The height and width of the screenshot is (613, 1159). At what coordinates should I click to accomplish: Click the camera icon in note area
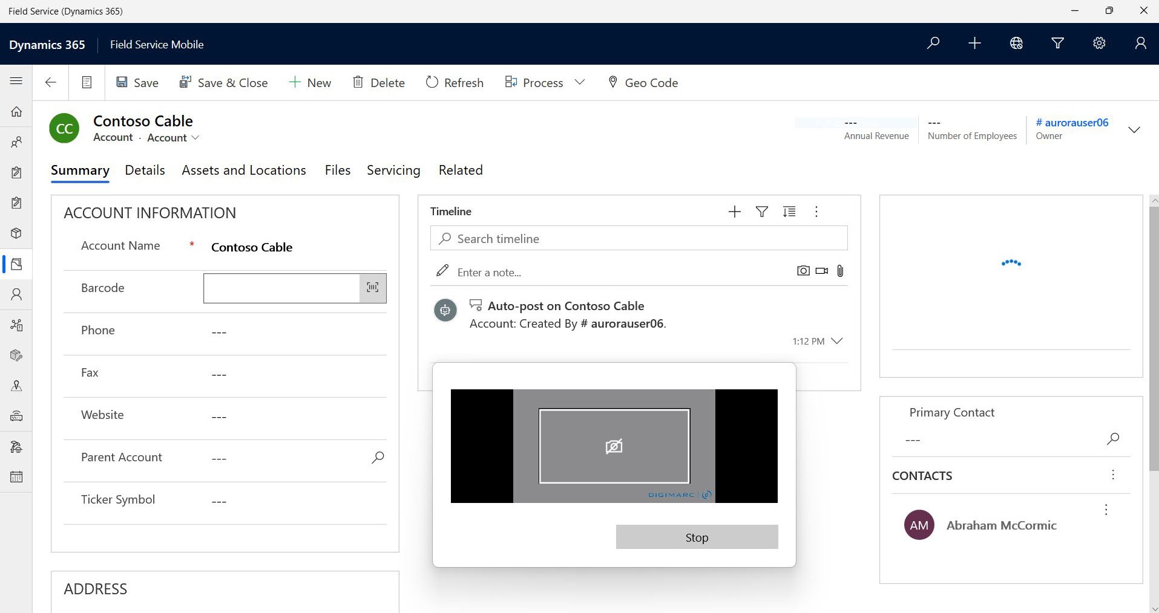point(803,271)
